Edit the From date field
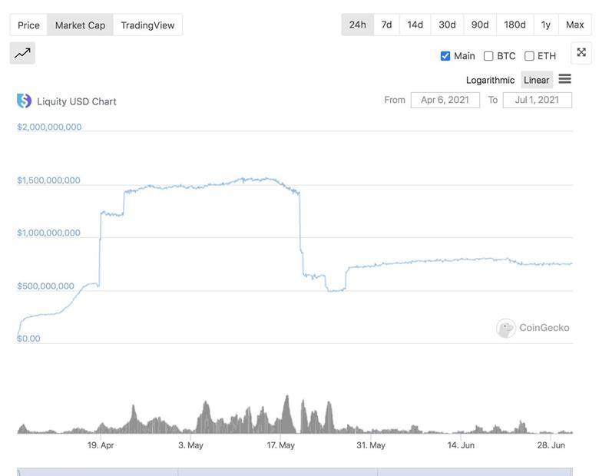This screenshot has height=476, width=599. (445, 100)
